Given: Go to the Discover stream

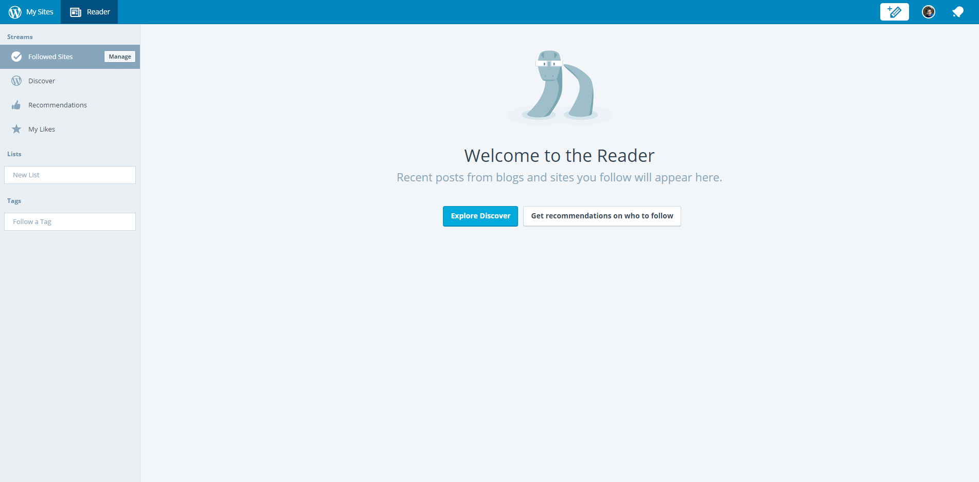Looking at the screenshot, I should coord(42,81).
